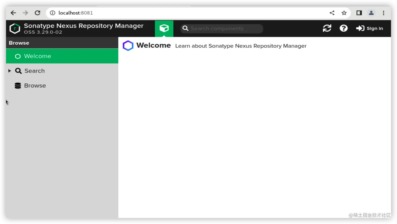Open Search item in sidebar
Viewport: 397px width, 224px height.
point(62,71)
